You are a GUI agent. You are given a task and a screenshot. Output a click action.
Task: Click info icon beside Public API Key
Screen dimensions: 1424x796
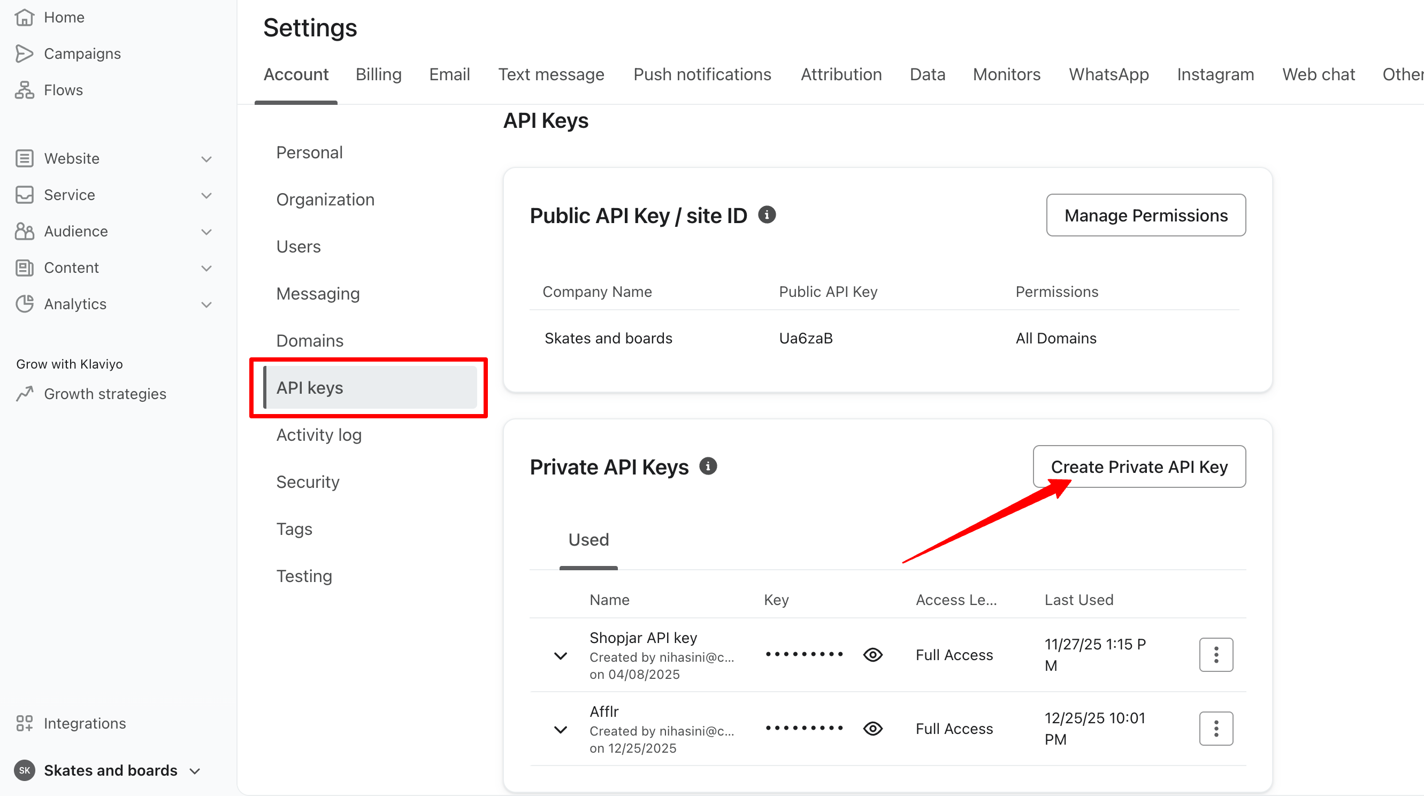tap(767, 215)
